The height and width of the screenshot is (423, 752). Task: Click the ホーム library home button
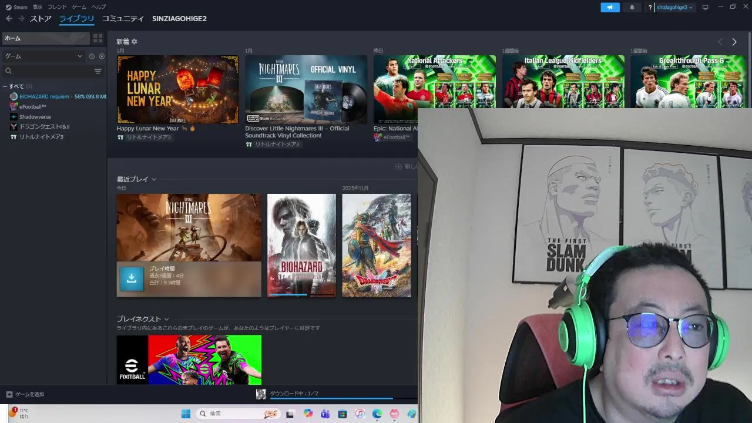[x=46, y=38]
